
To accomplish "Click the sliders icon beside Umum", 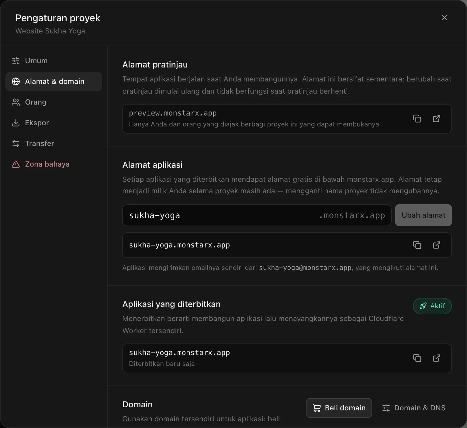I will pos(16,61).
